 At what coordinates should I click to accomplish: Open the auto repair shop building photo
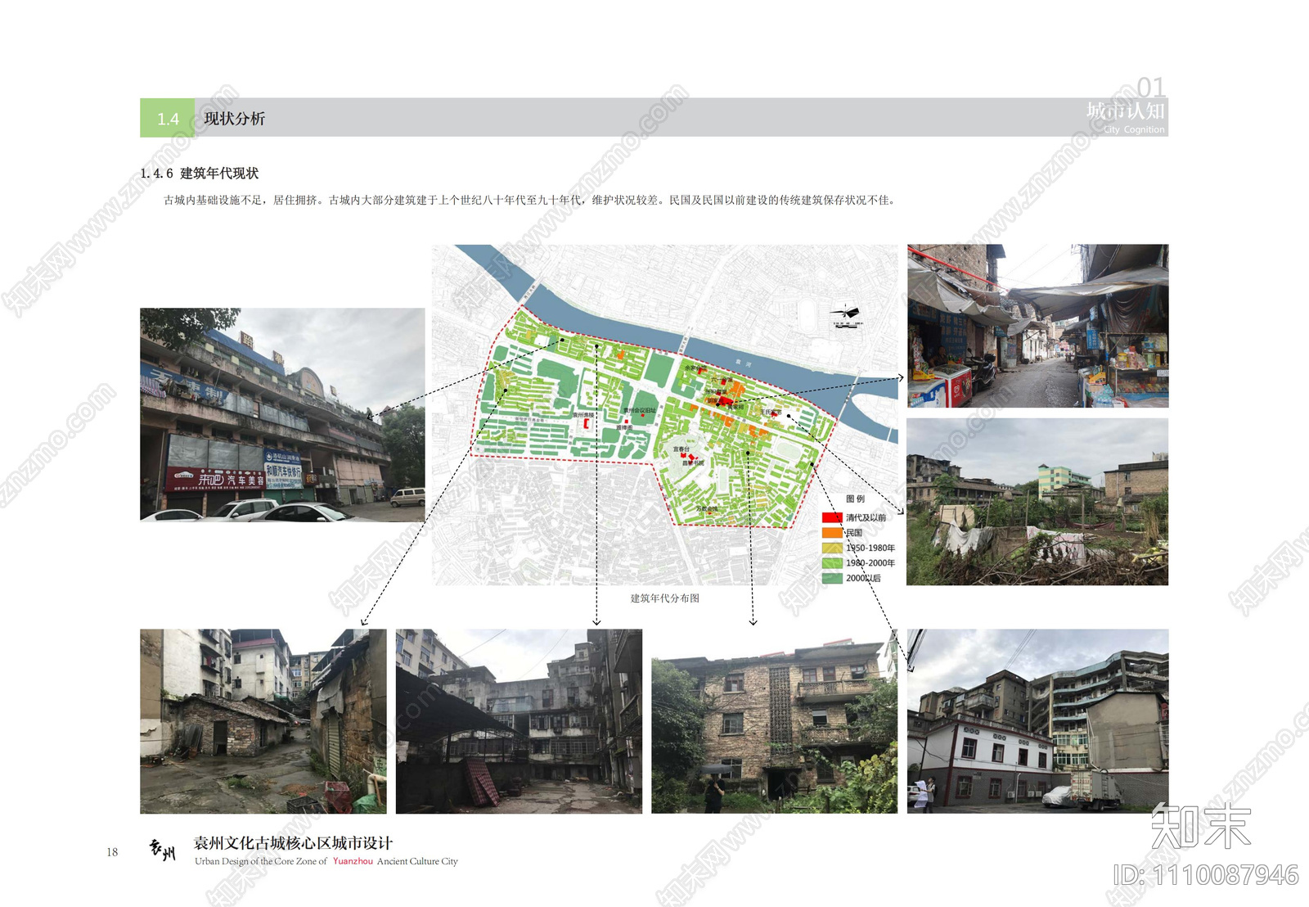point(282,415)
